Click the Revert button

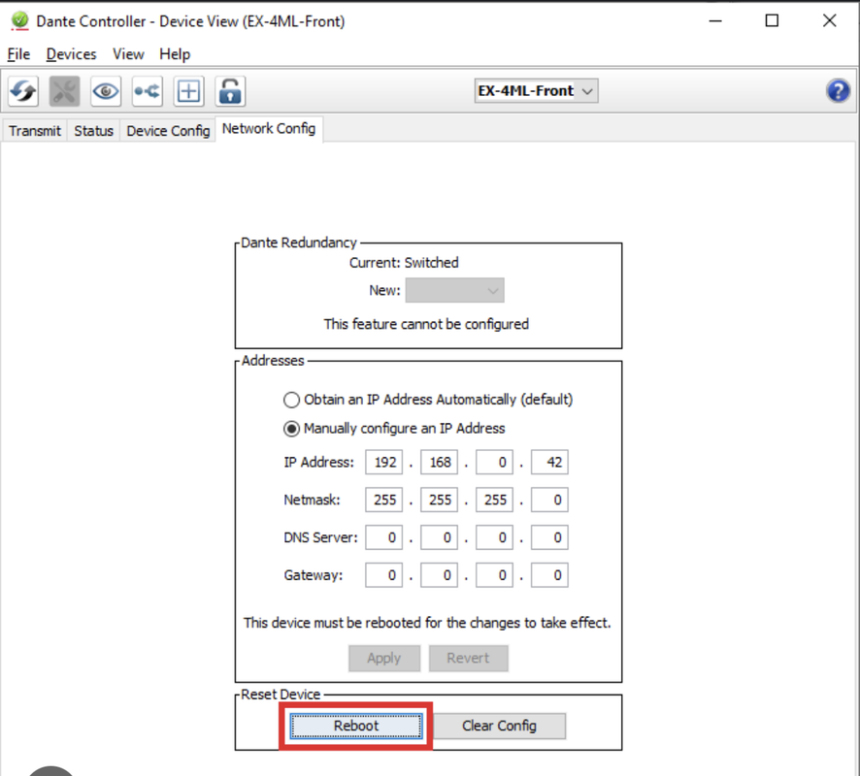point(468,658)
